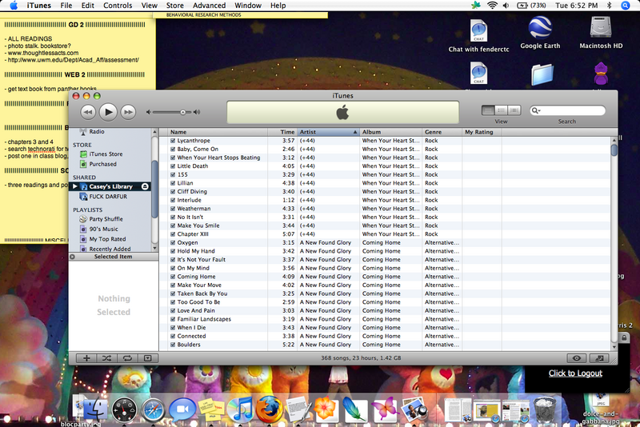
Task: Uncheck the Cliff Diving checkbox
Action: tap(173, 192)
